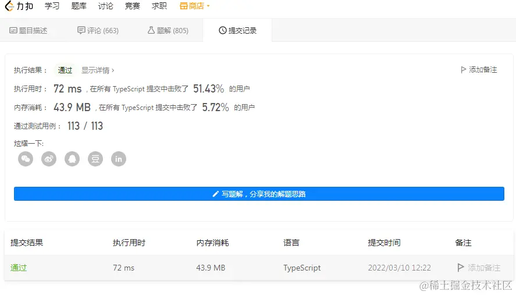Click the 提交时间 column header
The image size is (516, 295).
(x=384, y=243)
